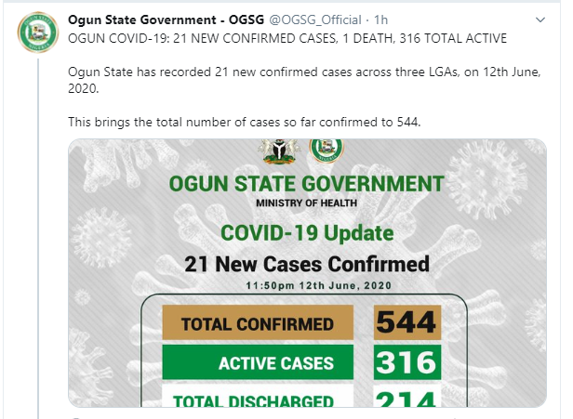
Task: Click the 316 active cases number box
Action: 407,362
